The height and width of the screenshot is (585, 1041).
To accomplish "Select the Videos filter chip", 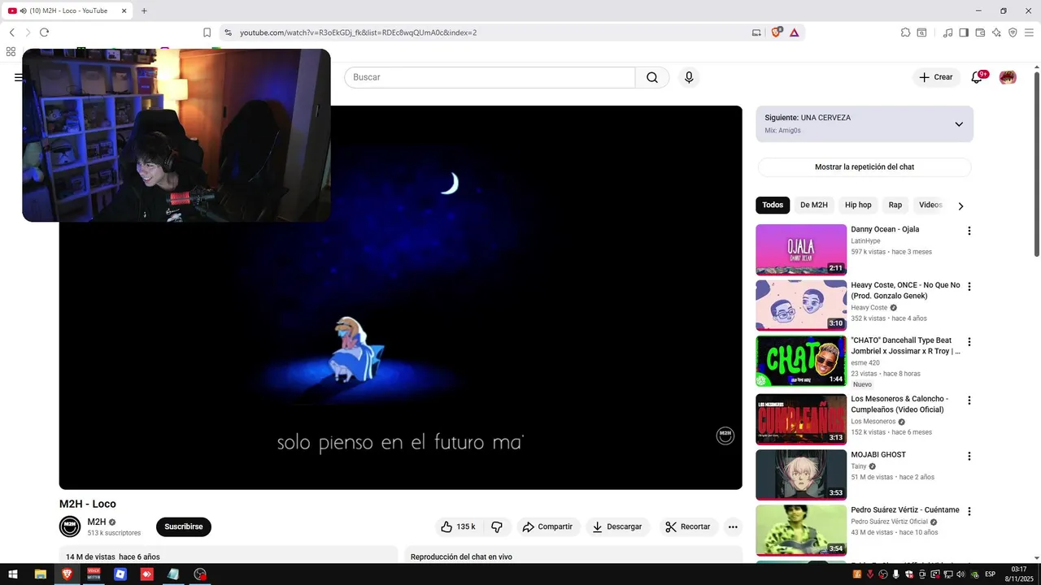I will tap(930, 205).
